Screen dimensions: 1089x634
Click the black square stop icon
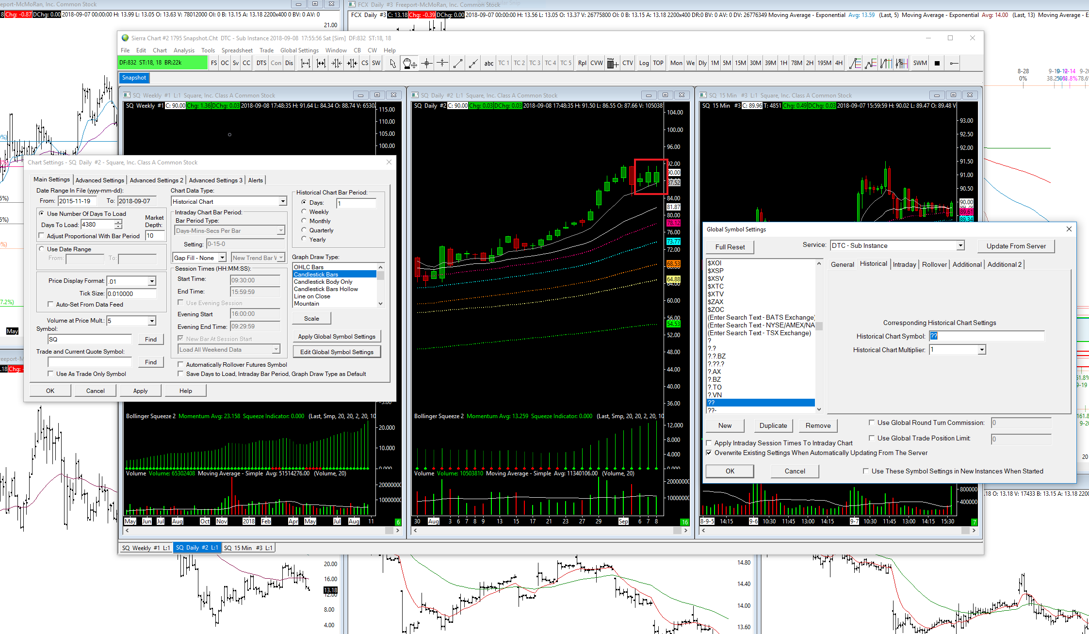(x=937, y=63)
